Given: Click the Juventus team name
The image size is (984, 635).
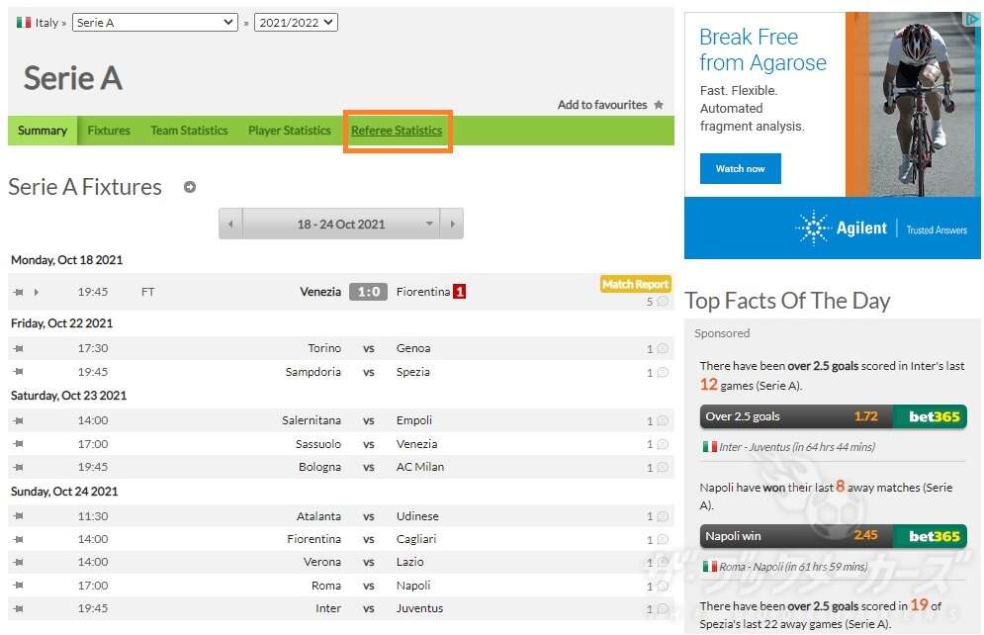Looking at the screenshot, I should (419, 608).
